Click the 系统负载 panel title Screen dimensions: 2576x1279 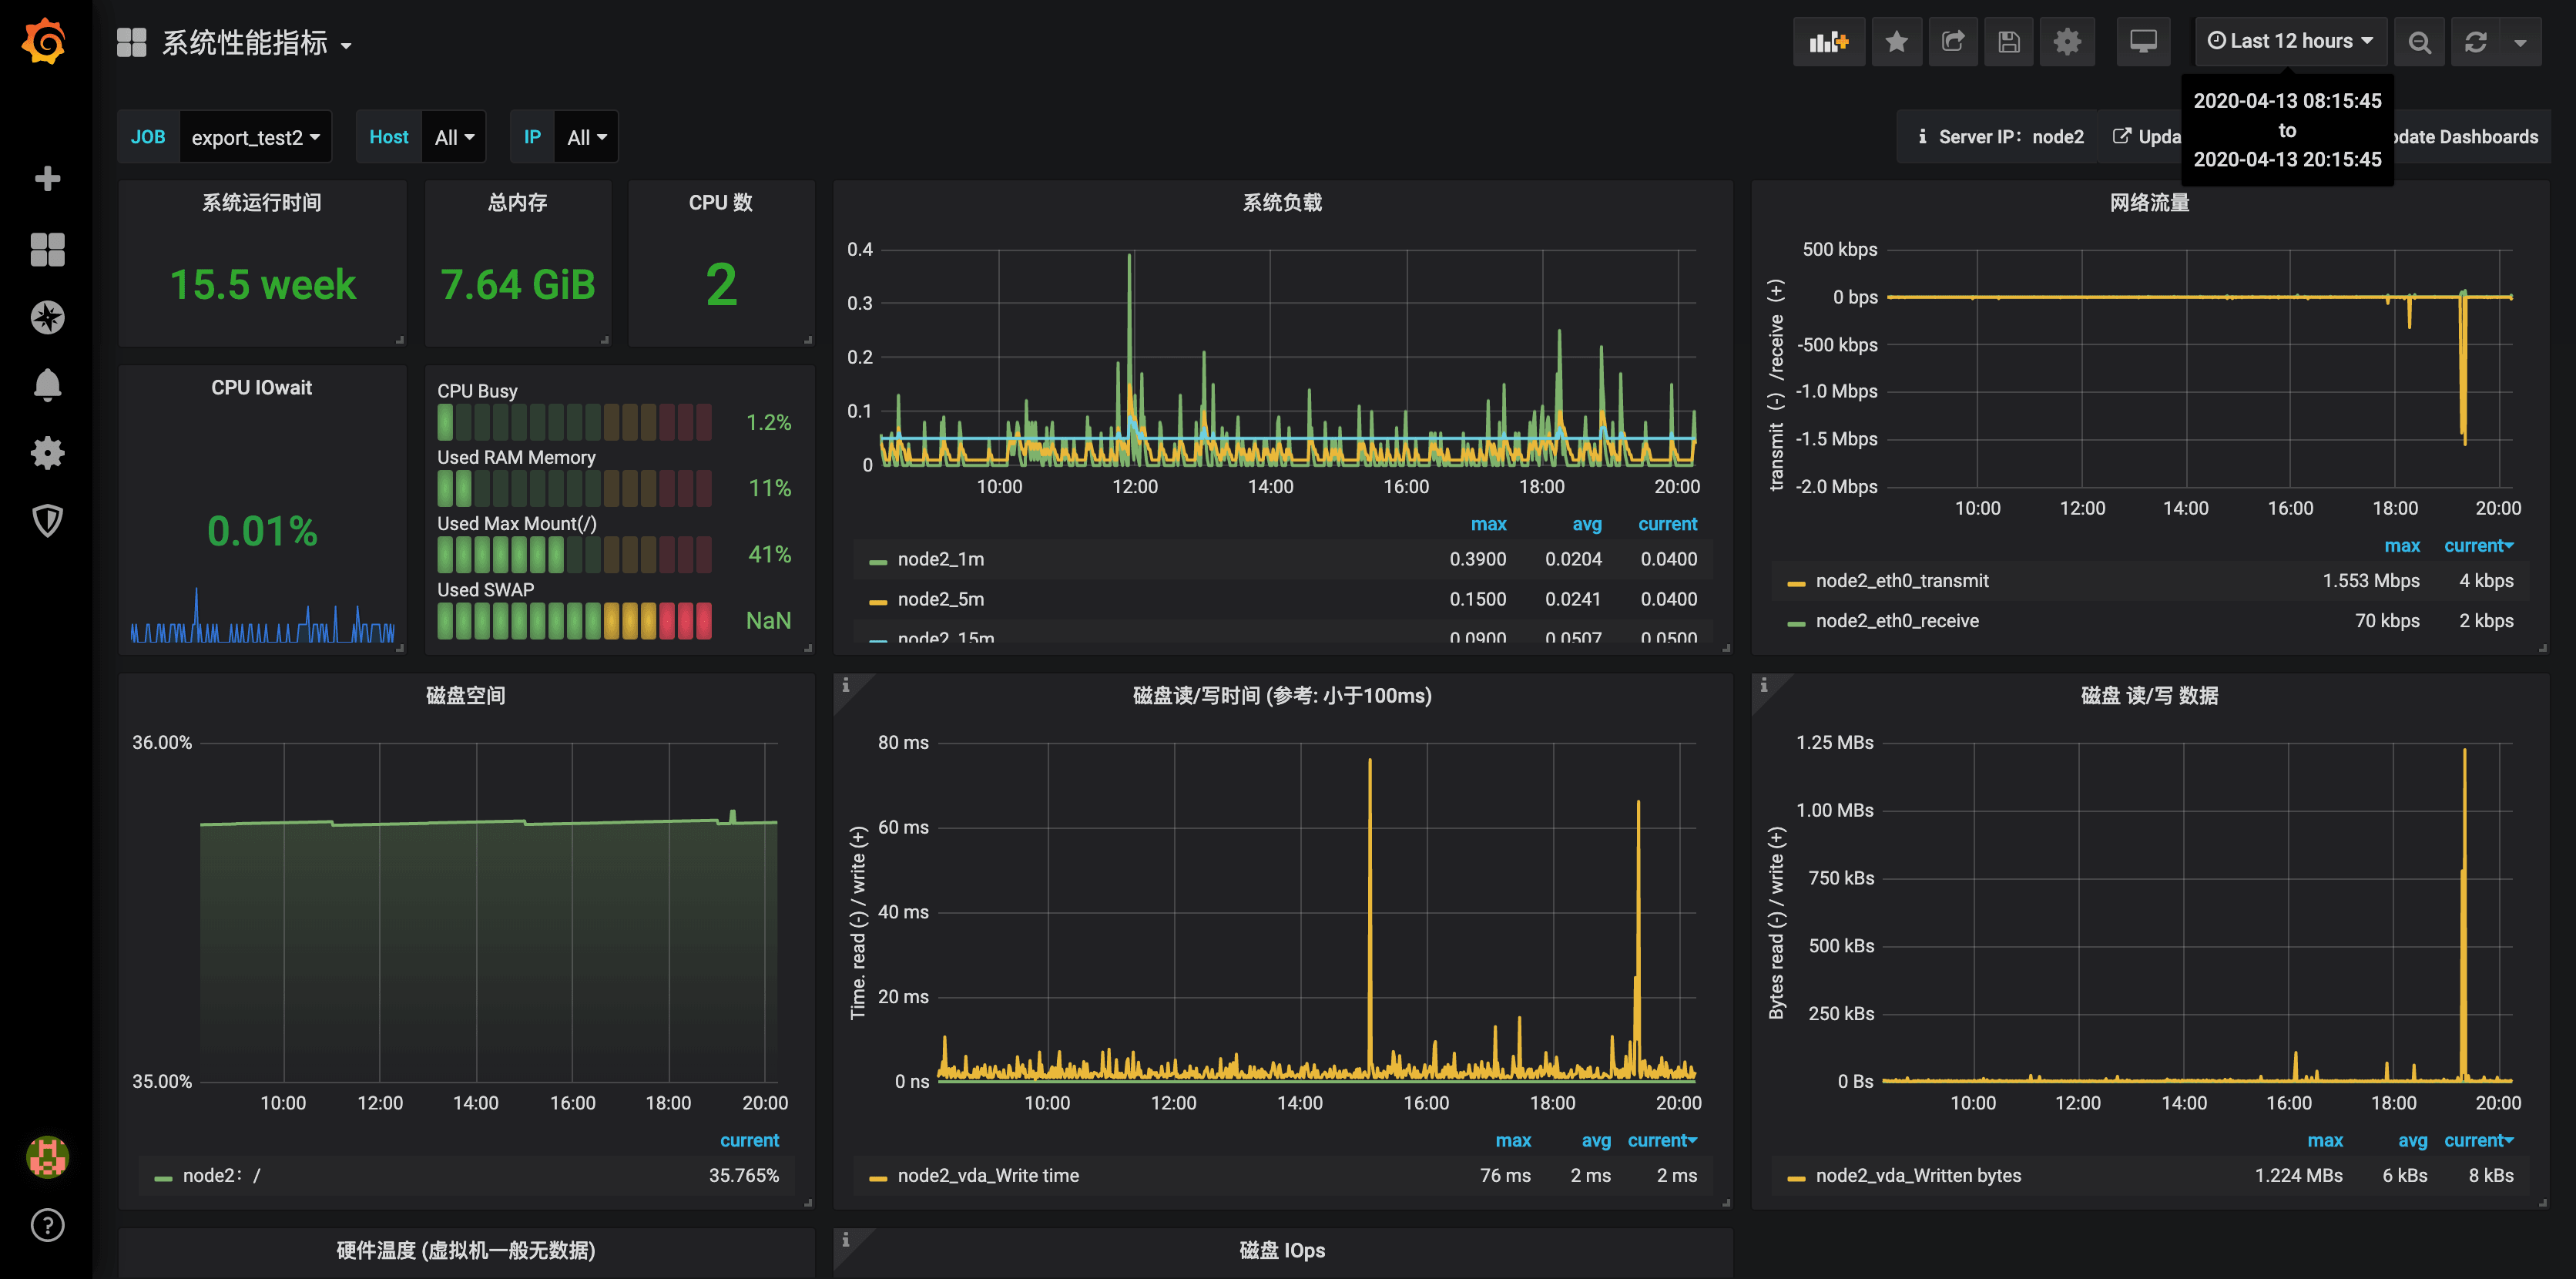pyautogui.click(x=1282, y=203)
